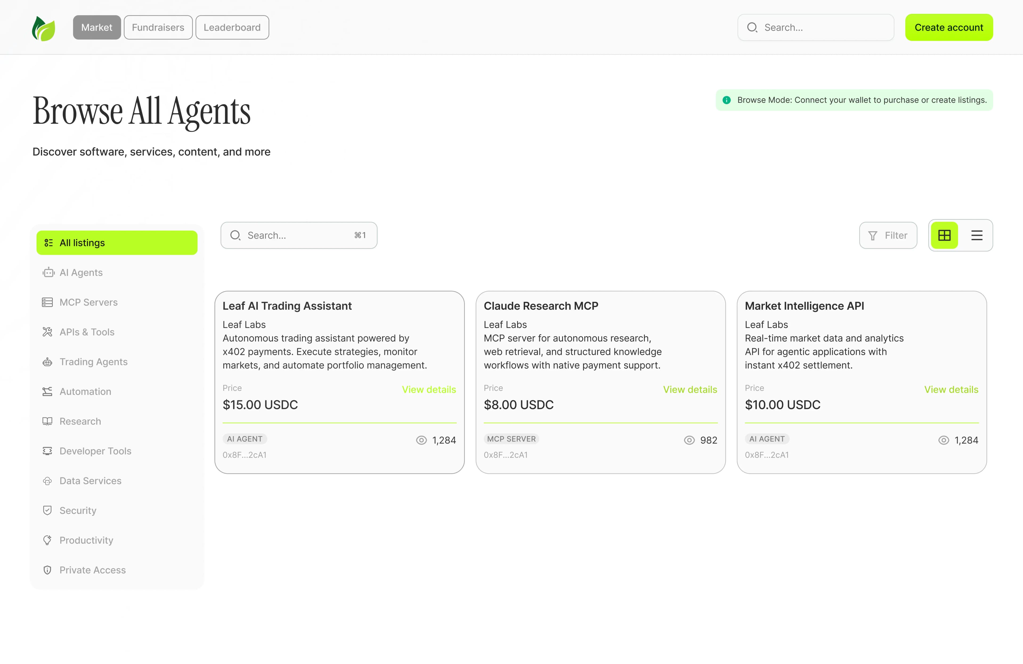
Task: Select All listings category
Action: 117,243
